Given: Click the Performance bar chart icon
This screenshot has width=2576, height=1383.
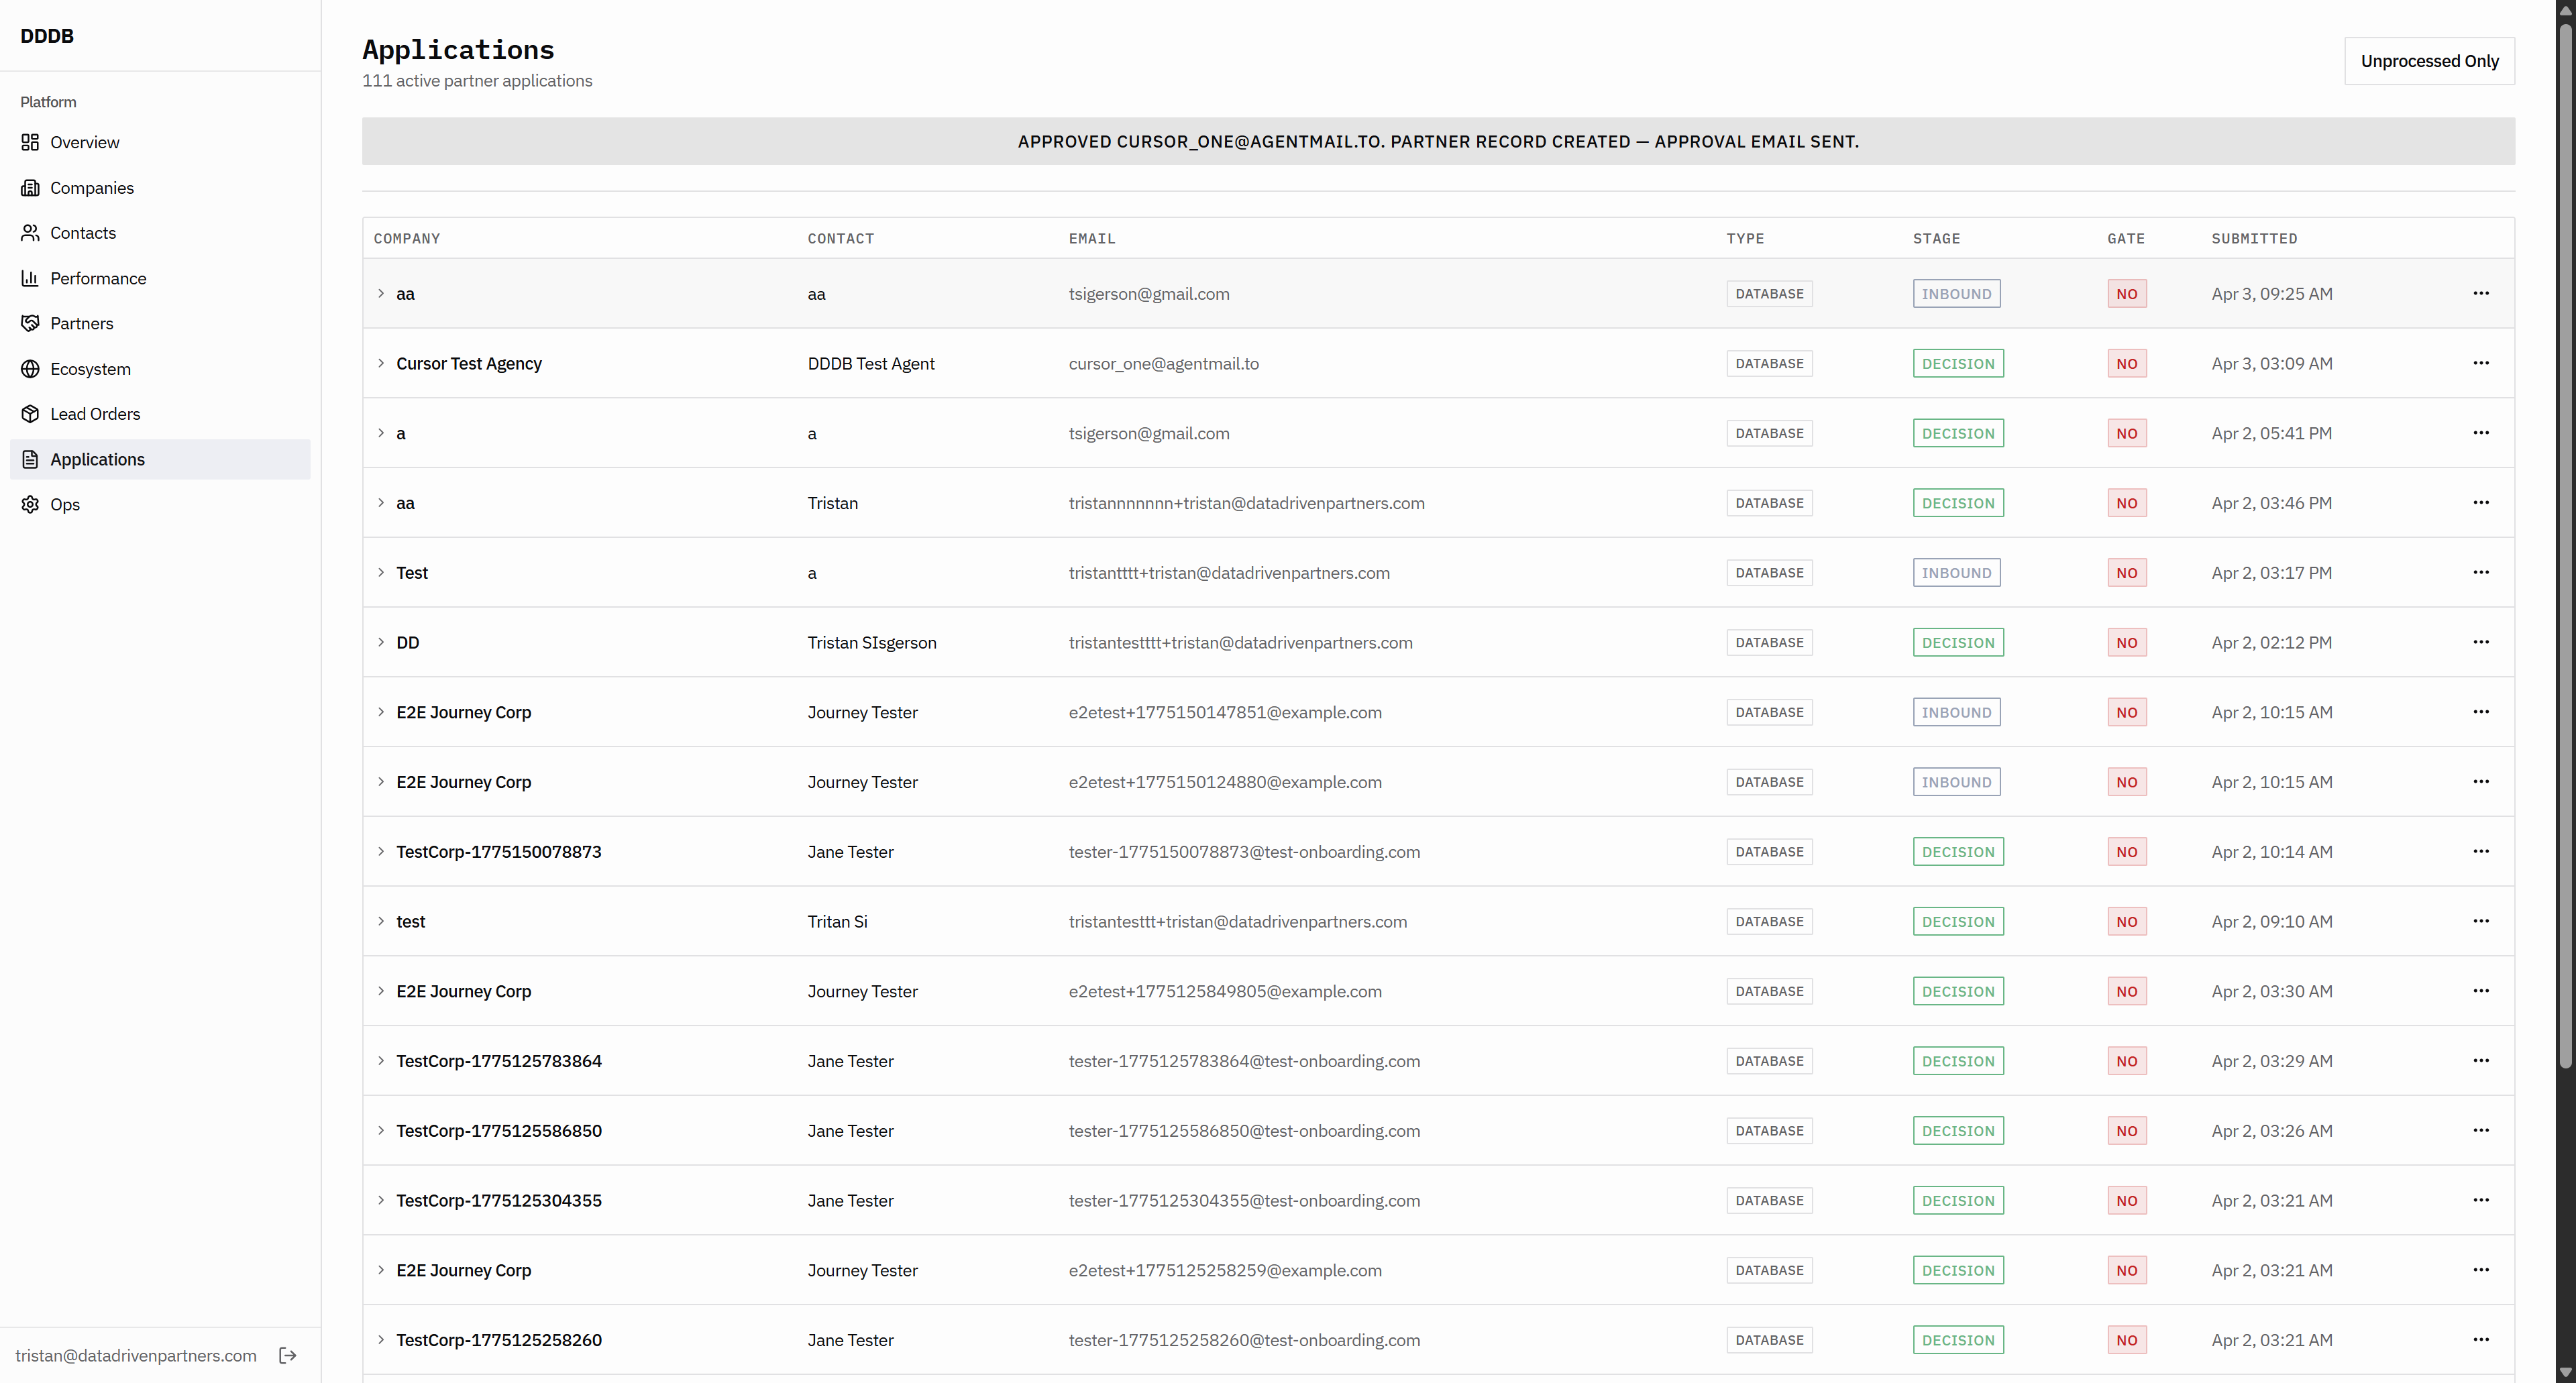Looking at the screenshot, I should click(30, 278).
